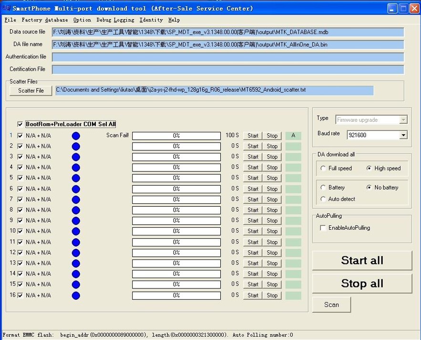Uncheck the port 1 checkbox
This screenshot has height=340, width=421.
(20, 136)
